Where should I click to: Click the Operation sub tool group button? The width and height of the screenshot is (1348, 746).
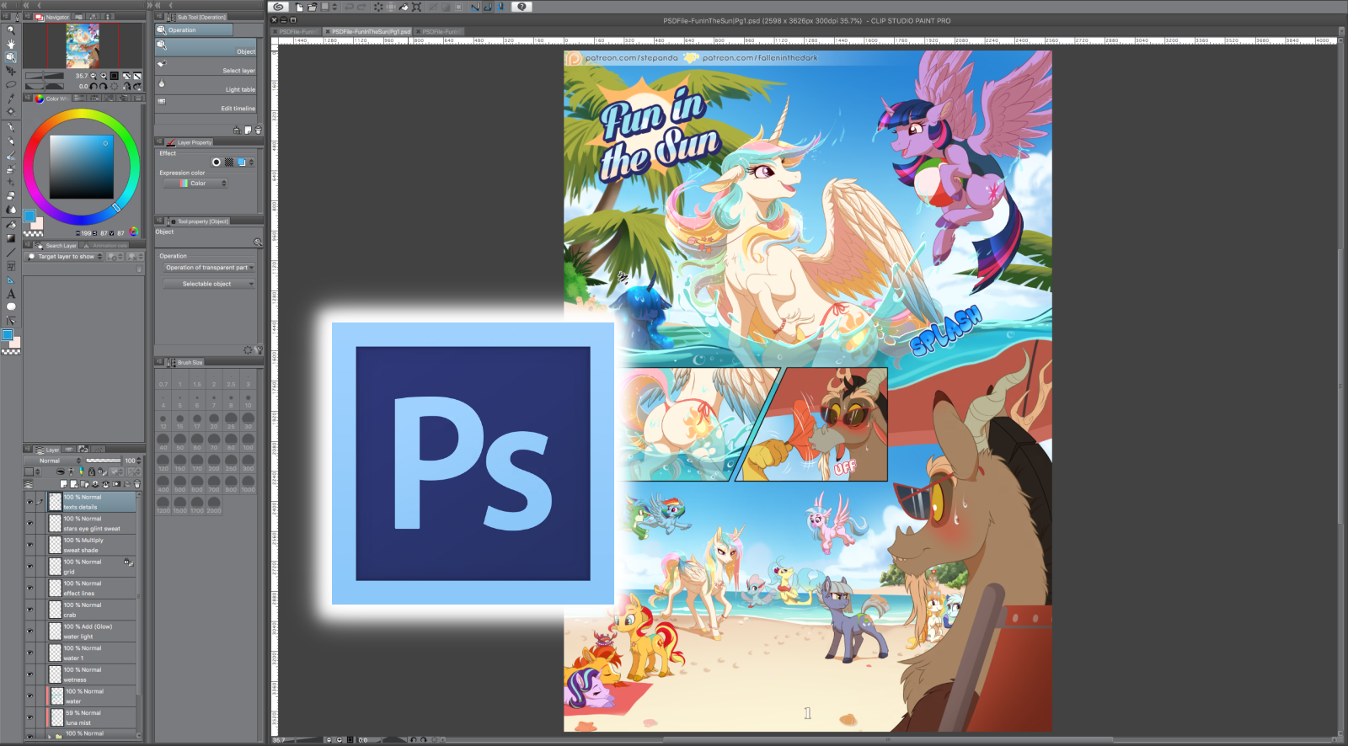194,29
